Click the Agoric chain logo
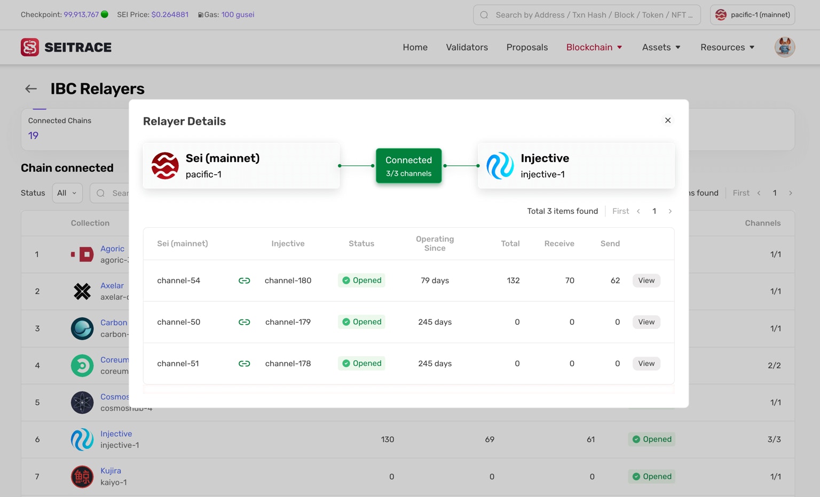Screen dimensions: 820x497 pyautogui.click(x=82, y=254)
